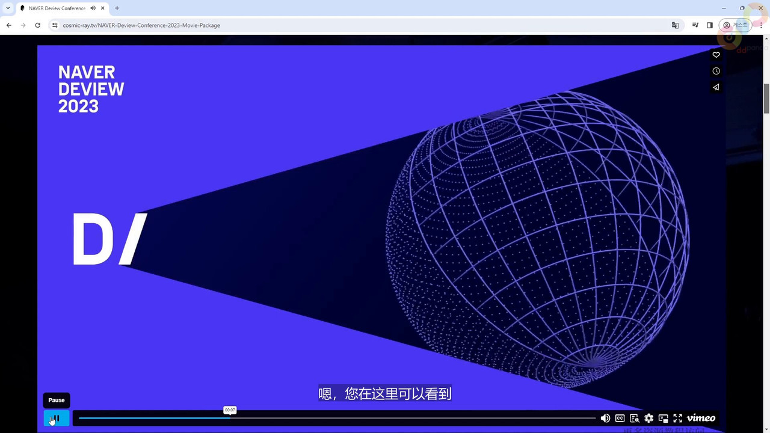Image resolution: width=770 pixels, height=433 pixels.
Task: View site information icon in address bar
Action: point(55,25)
